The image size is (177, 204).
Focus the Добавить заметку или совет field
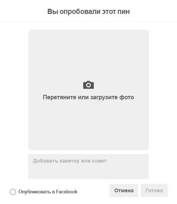[x=89, y=167]
